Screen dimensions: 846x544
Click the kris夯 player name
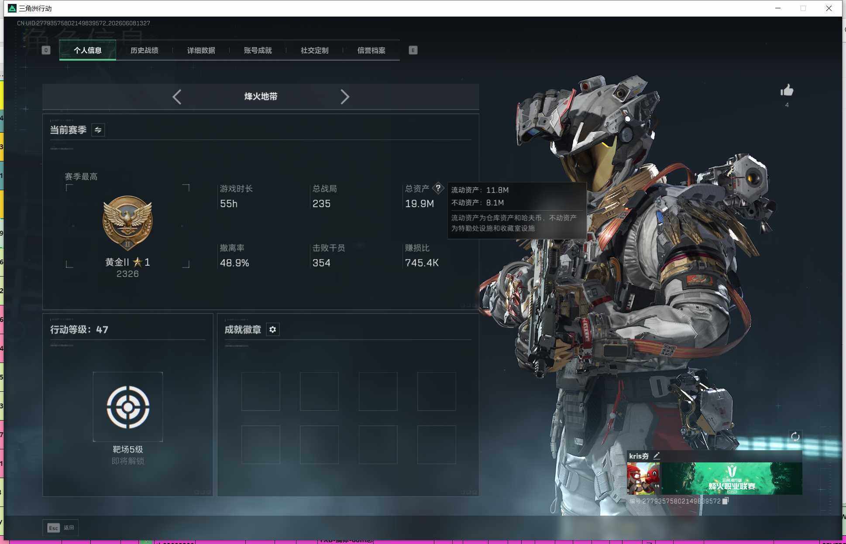pyautogui.click(x=639, y=456)
